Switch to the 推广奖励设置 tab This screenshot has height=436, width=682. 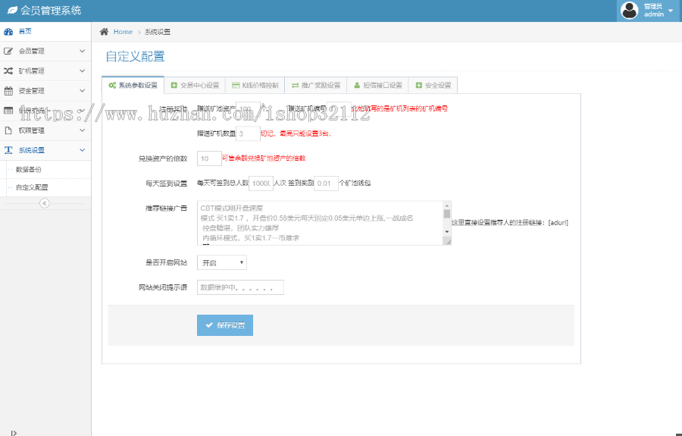[x=316, y=85]
